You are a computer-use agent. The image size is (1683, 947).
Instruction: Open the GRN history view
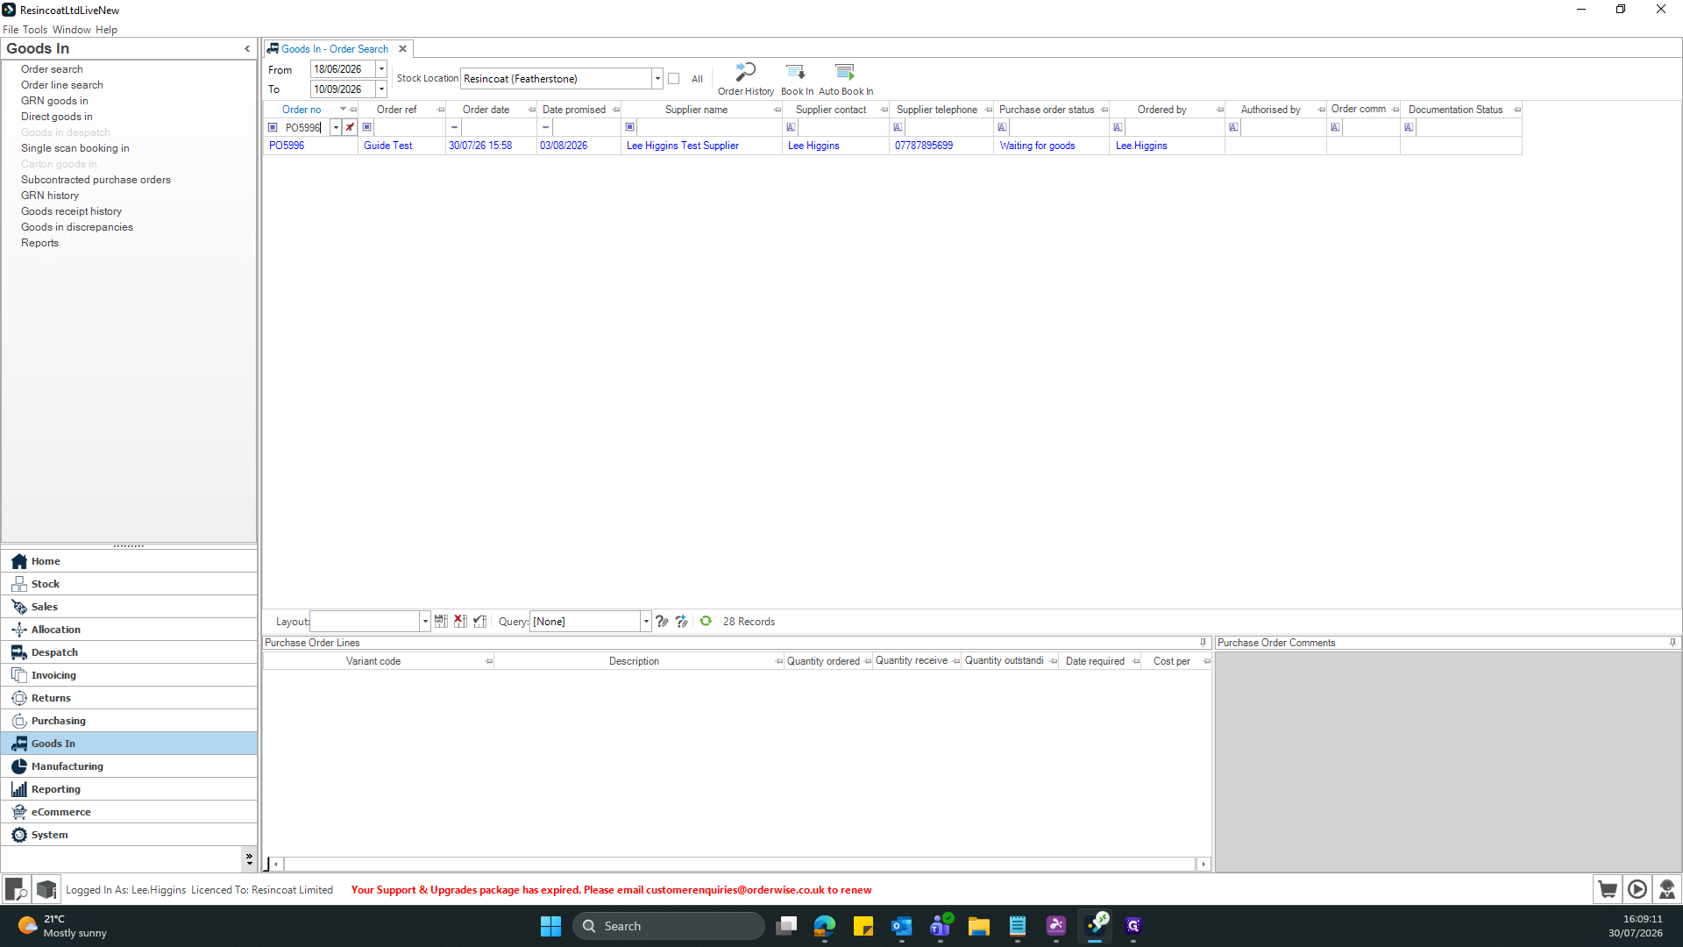click(x=50, y=196)
